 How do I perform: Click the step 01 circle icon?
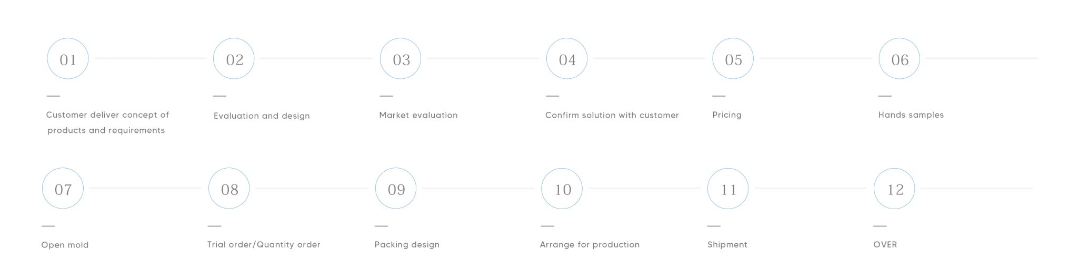(68, 59)
